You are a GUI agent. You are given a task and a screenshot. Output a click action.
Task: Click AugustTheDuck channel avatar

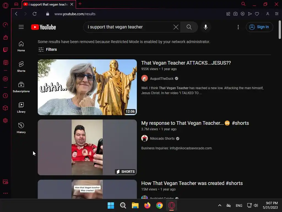(144, 78)
